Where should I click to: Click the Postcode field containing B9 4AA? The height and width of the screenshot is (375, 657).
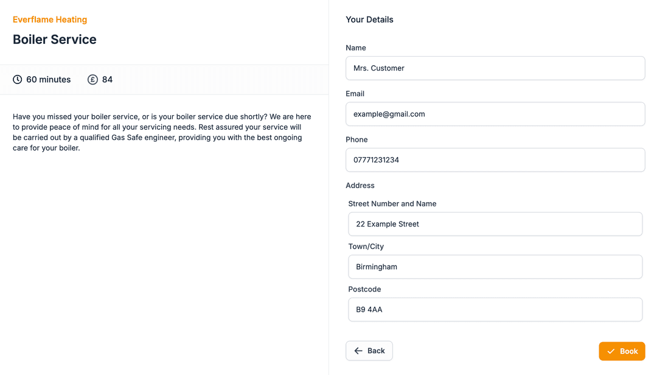[495, 309]
